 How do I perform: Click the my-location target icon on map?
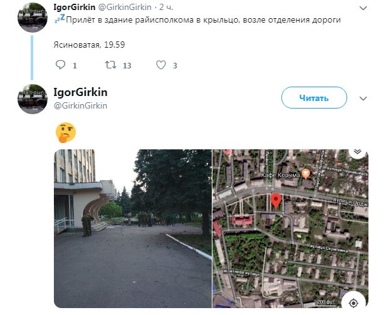pos(354,303)
